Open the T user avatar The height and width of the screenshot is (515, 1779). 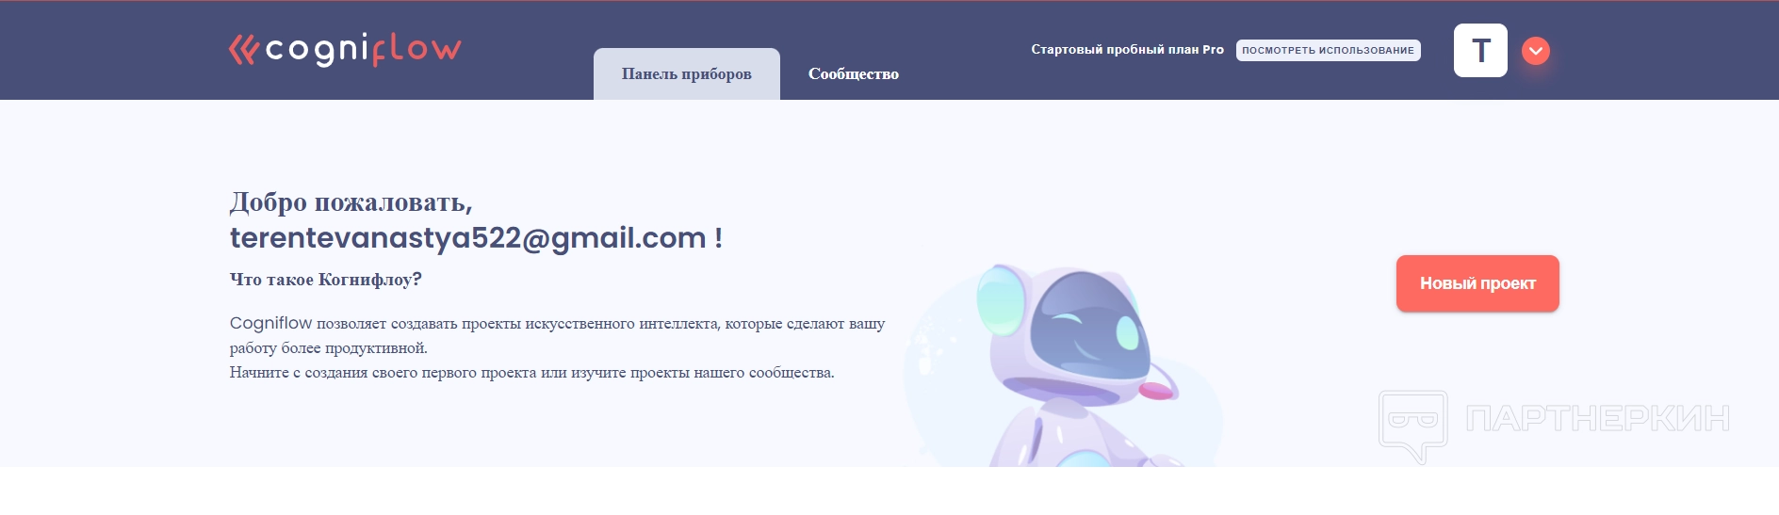[1480, 50]
